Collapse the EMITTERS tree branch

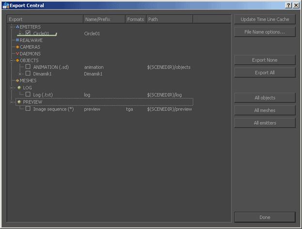[11, 27]
